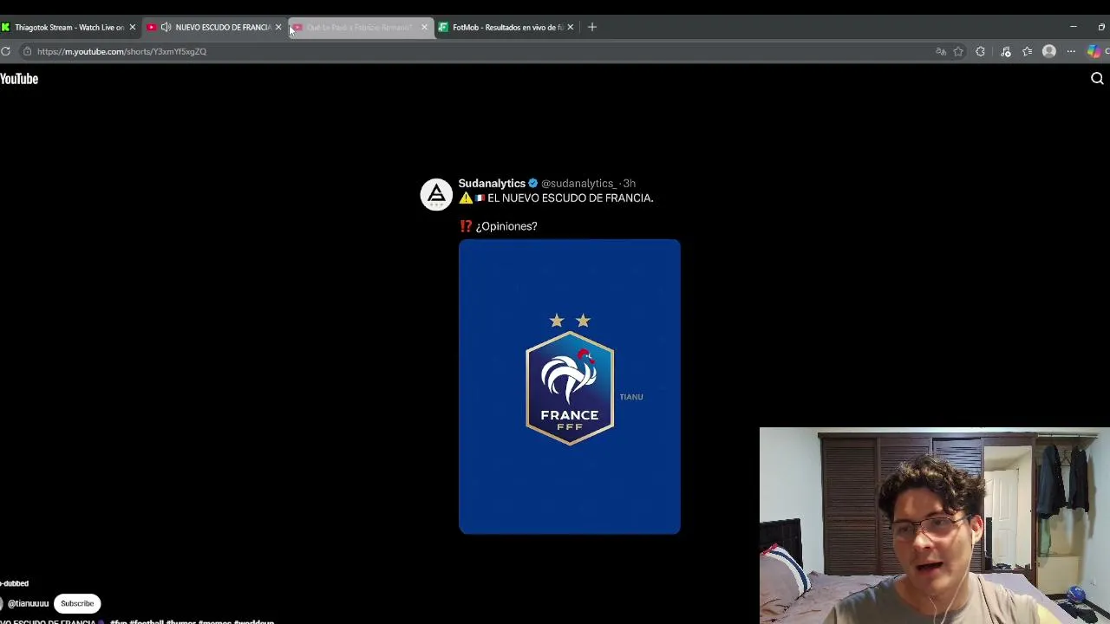1110x624 pixels.
Task: Click the webcam overlay of the streamer
Action: [935, 525]
